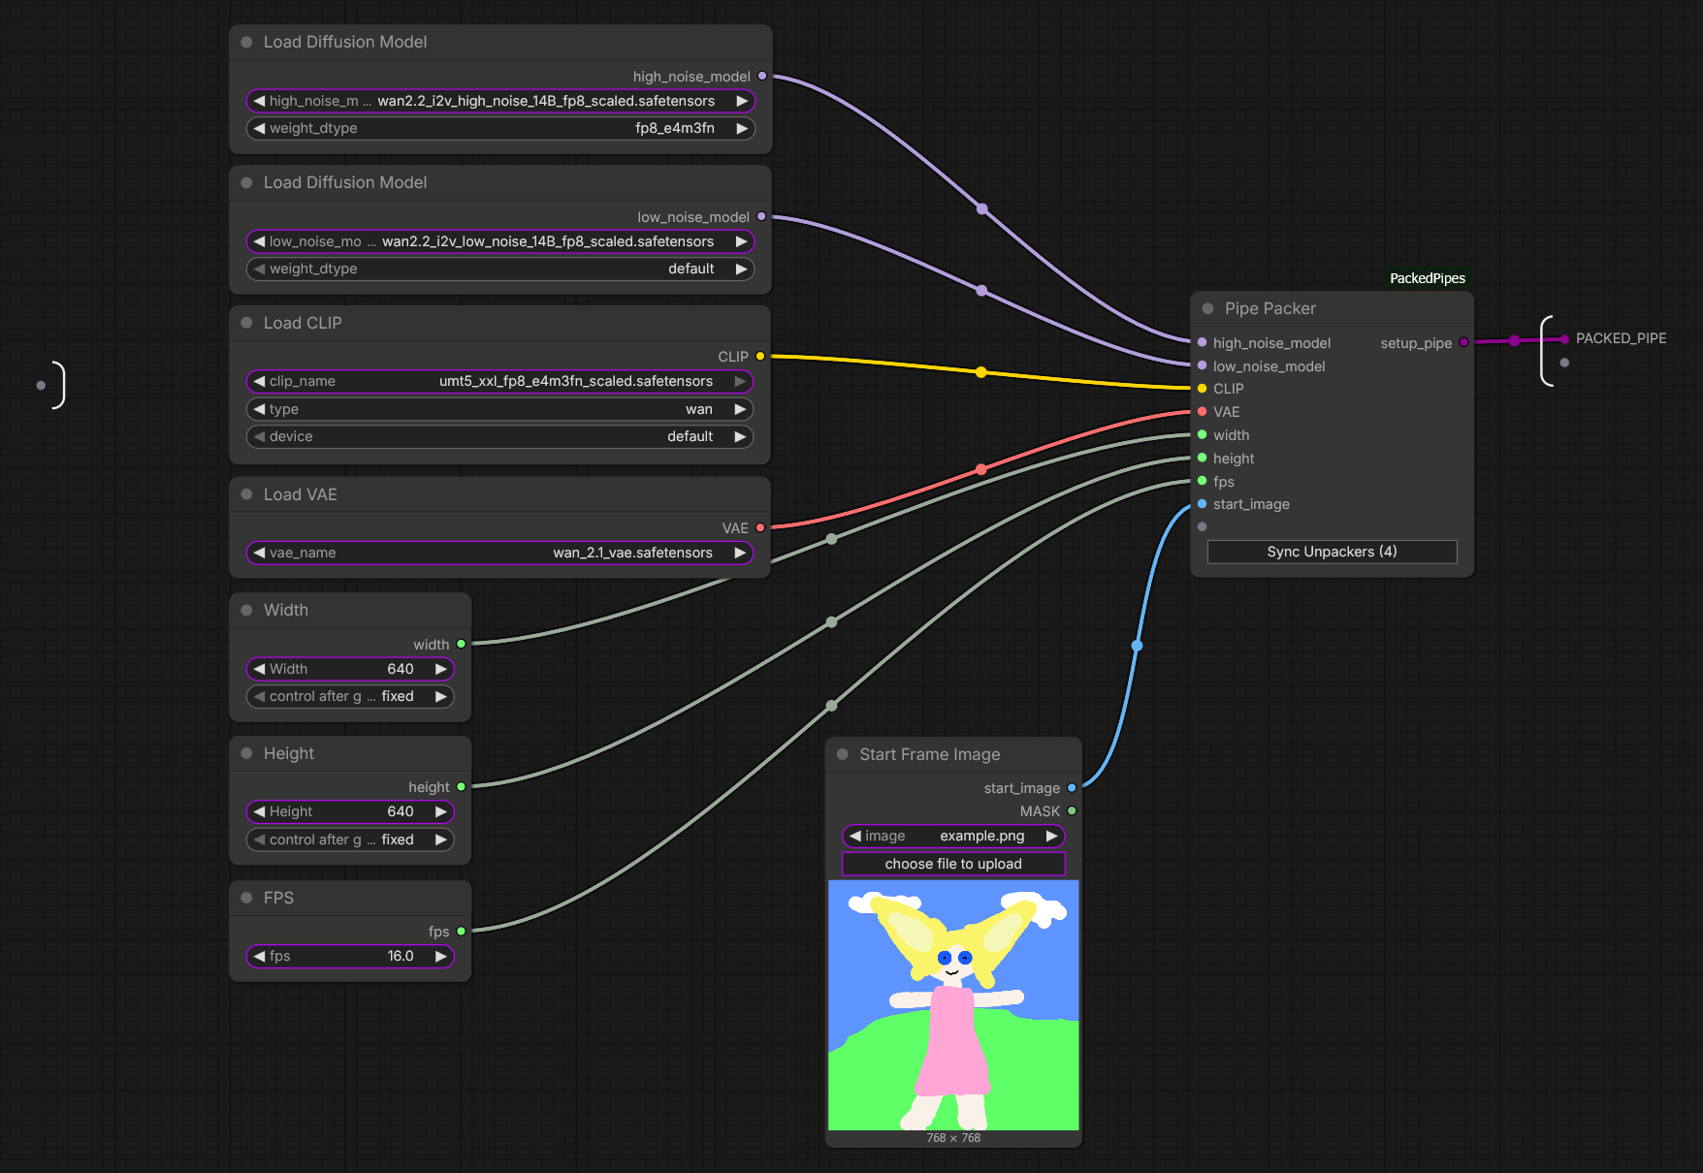The width and height of the screenshot is (1703, 1173).
Task: Click the setup_pipe output socket
Action: pyautogui.click(x=1463, y=341)
